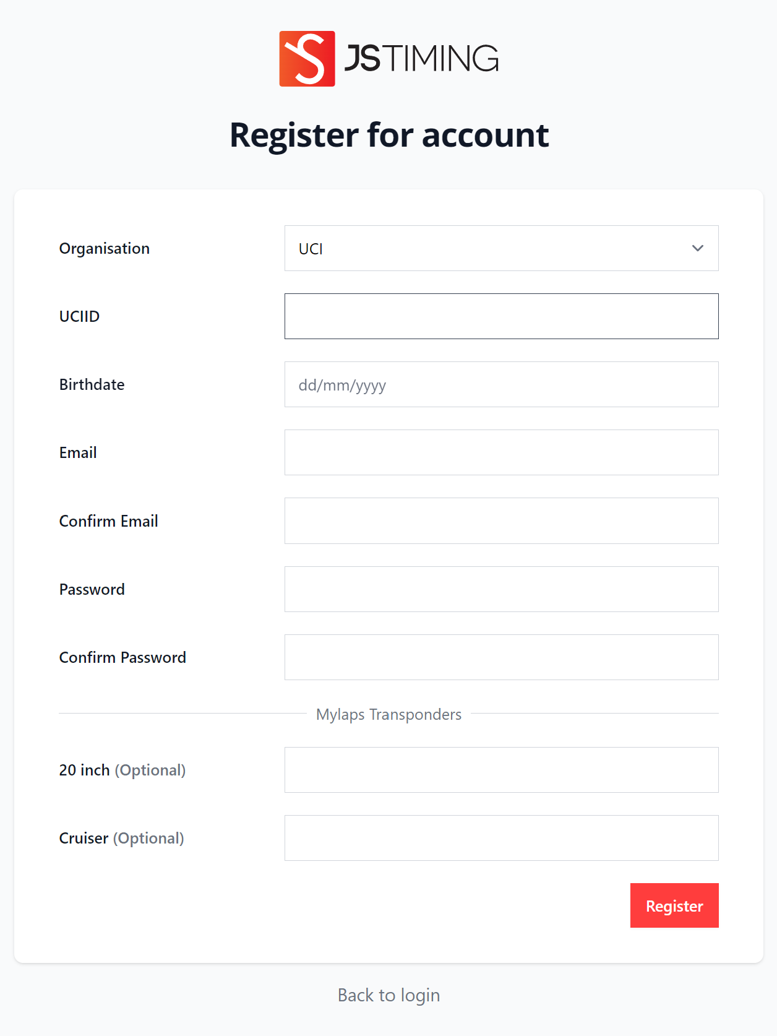The width and height of the screenshot is (777, 1036).
Task: Open the Back to login link
Action: coord(388,995)
